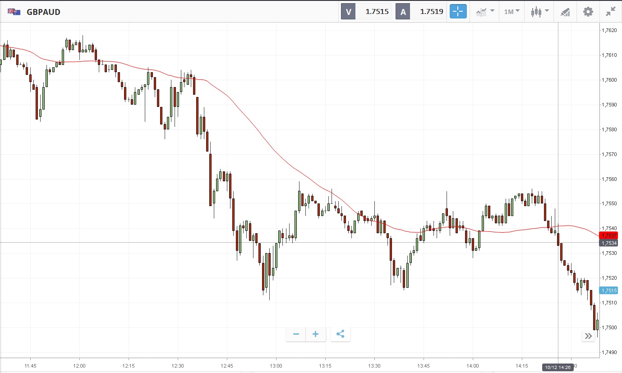Toggle the crosshair cursor button
The width and height of the screenshot is (622, 373).
tap(458, 12)
